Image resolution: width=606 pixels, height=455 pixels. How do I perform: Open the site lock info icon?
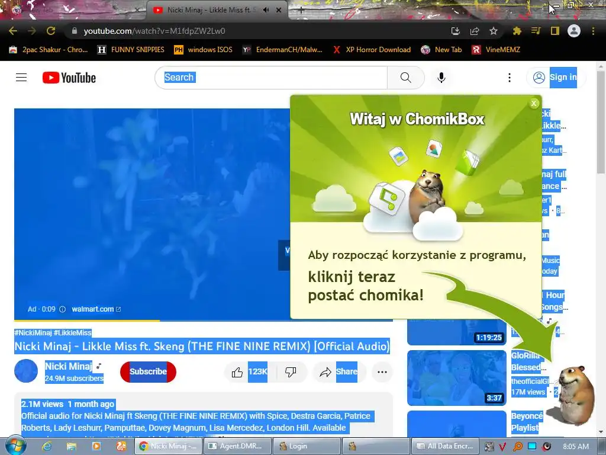[x=75, y=31]
